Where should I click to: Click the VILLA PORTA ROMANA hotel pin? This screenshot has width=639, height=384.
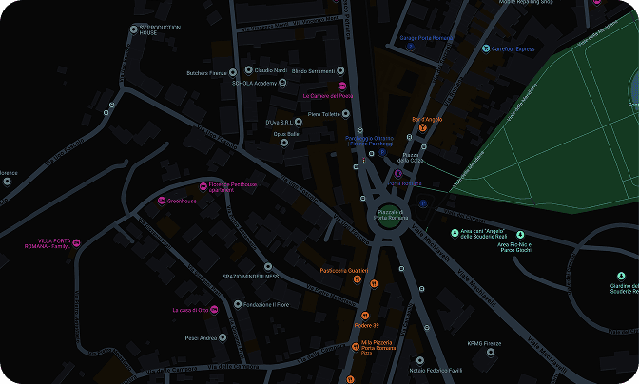[76, 243]
